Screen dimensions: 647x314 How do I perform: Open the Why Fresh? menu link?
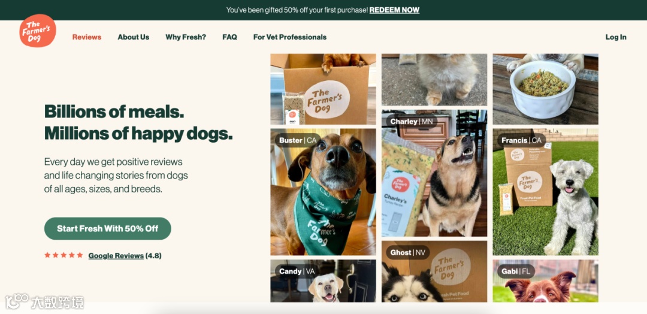pos(186,37)
